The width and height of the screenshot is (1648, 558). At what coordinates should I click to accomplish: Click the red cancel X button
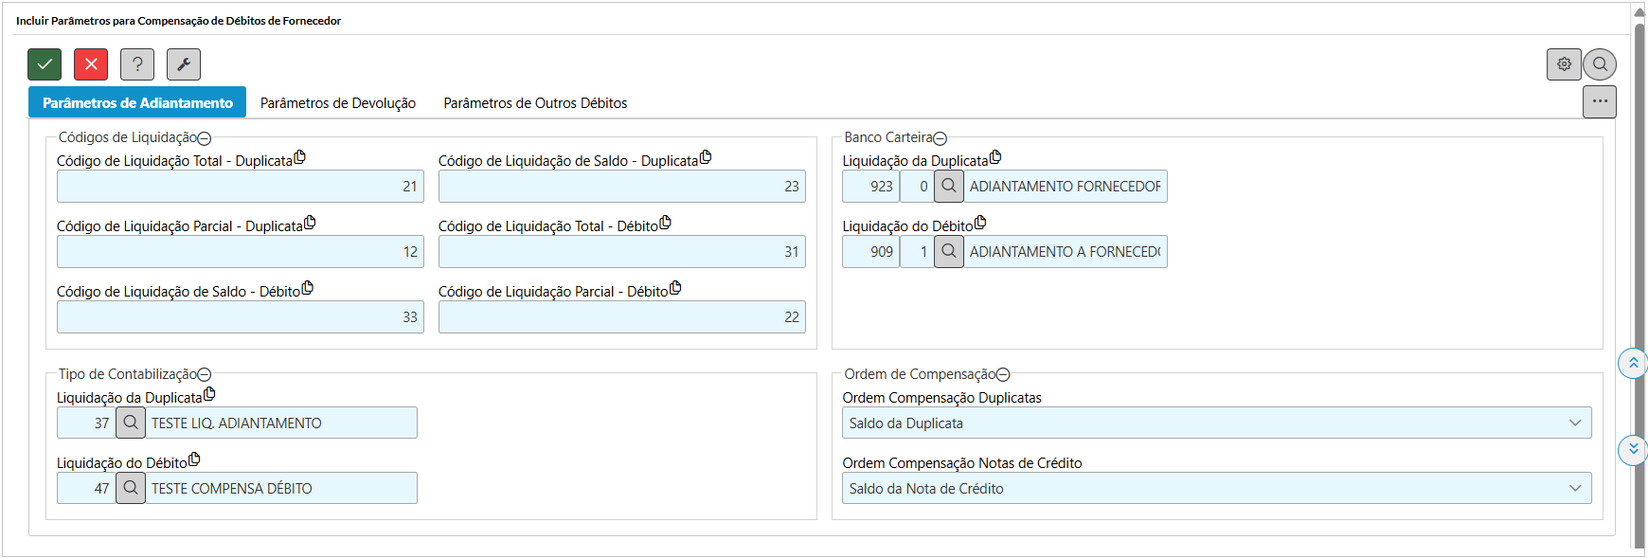(91, 64)
